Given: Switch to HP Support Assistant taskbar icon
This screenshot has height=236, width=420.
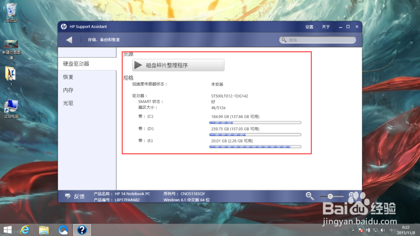Looking at the screenshot, I should point(82,230).
